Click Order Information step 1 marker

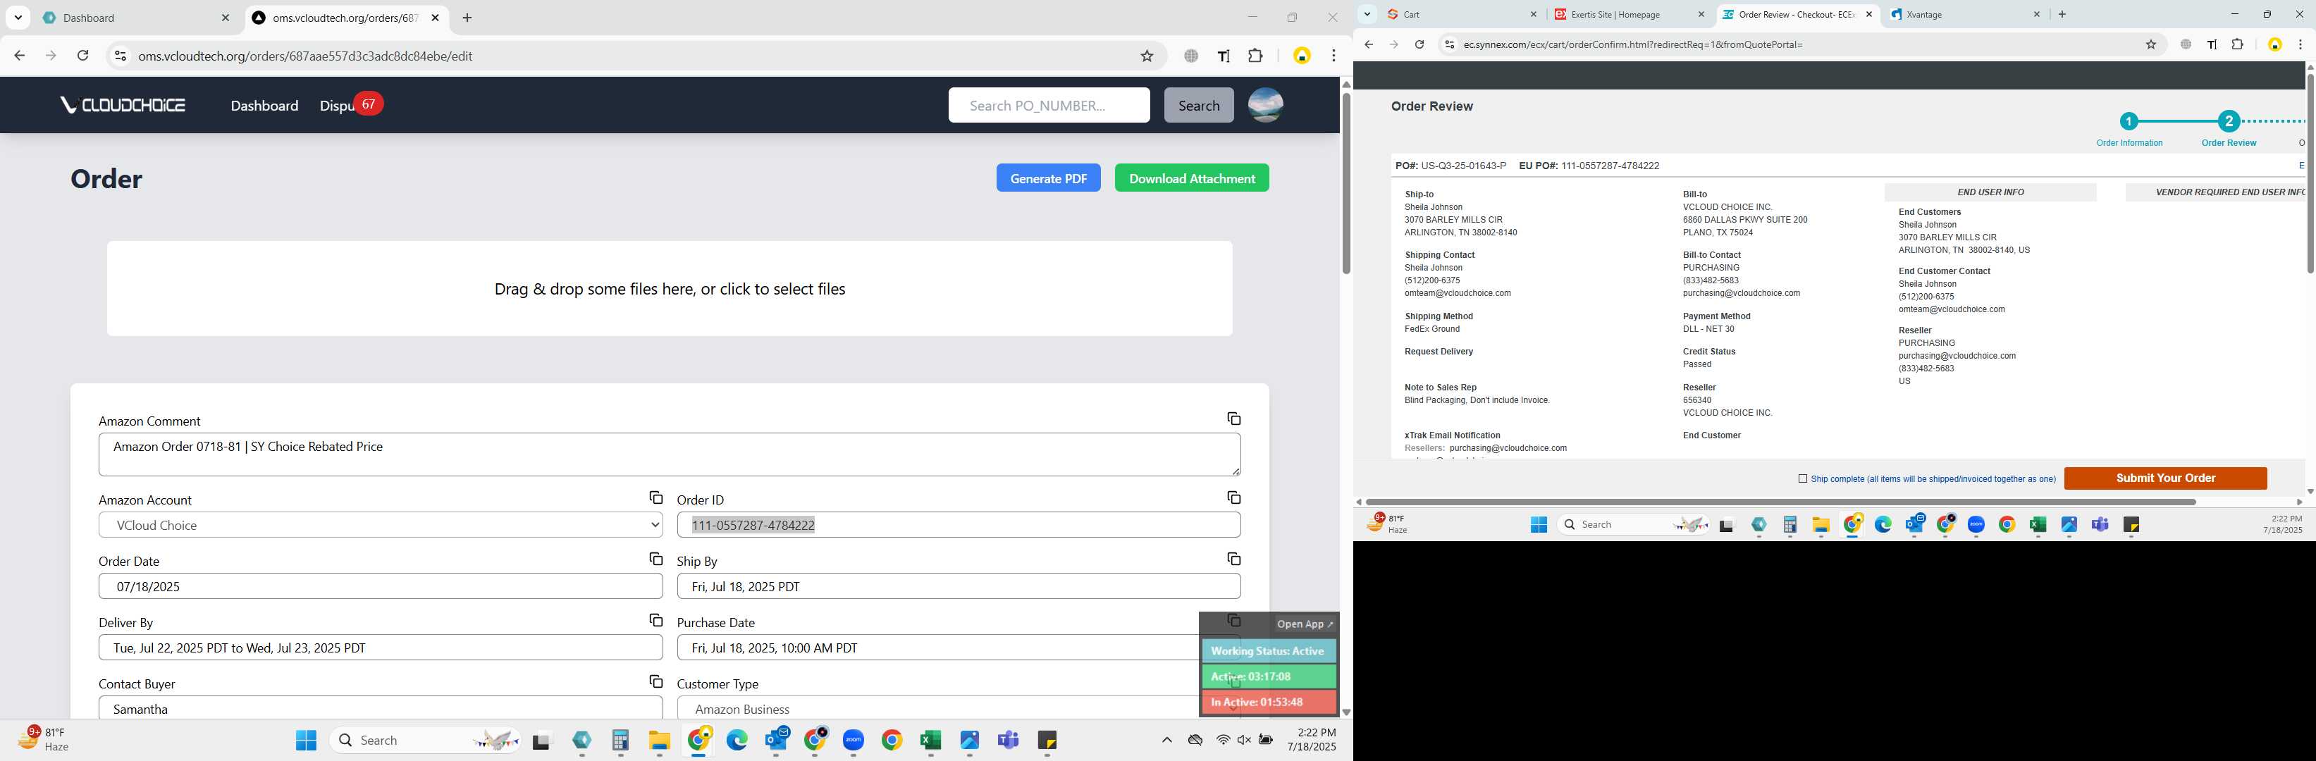[x=2128, y=121]
